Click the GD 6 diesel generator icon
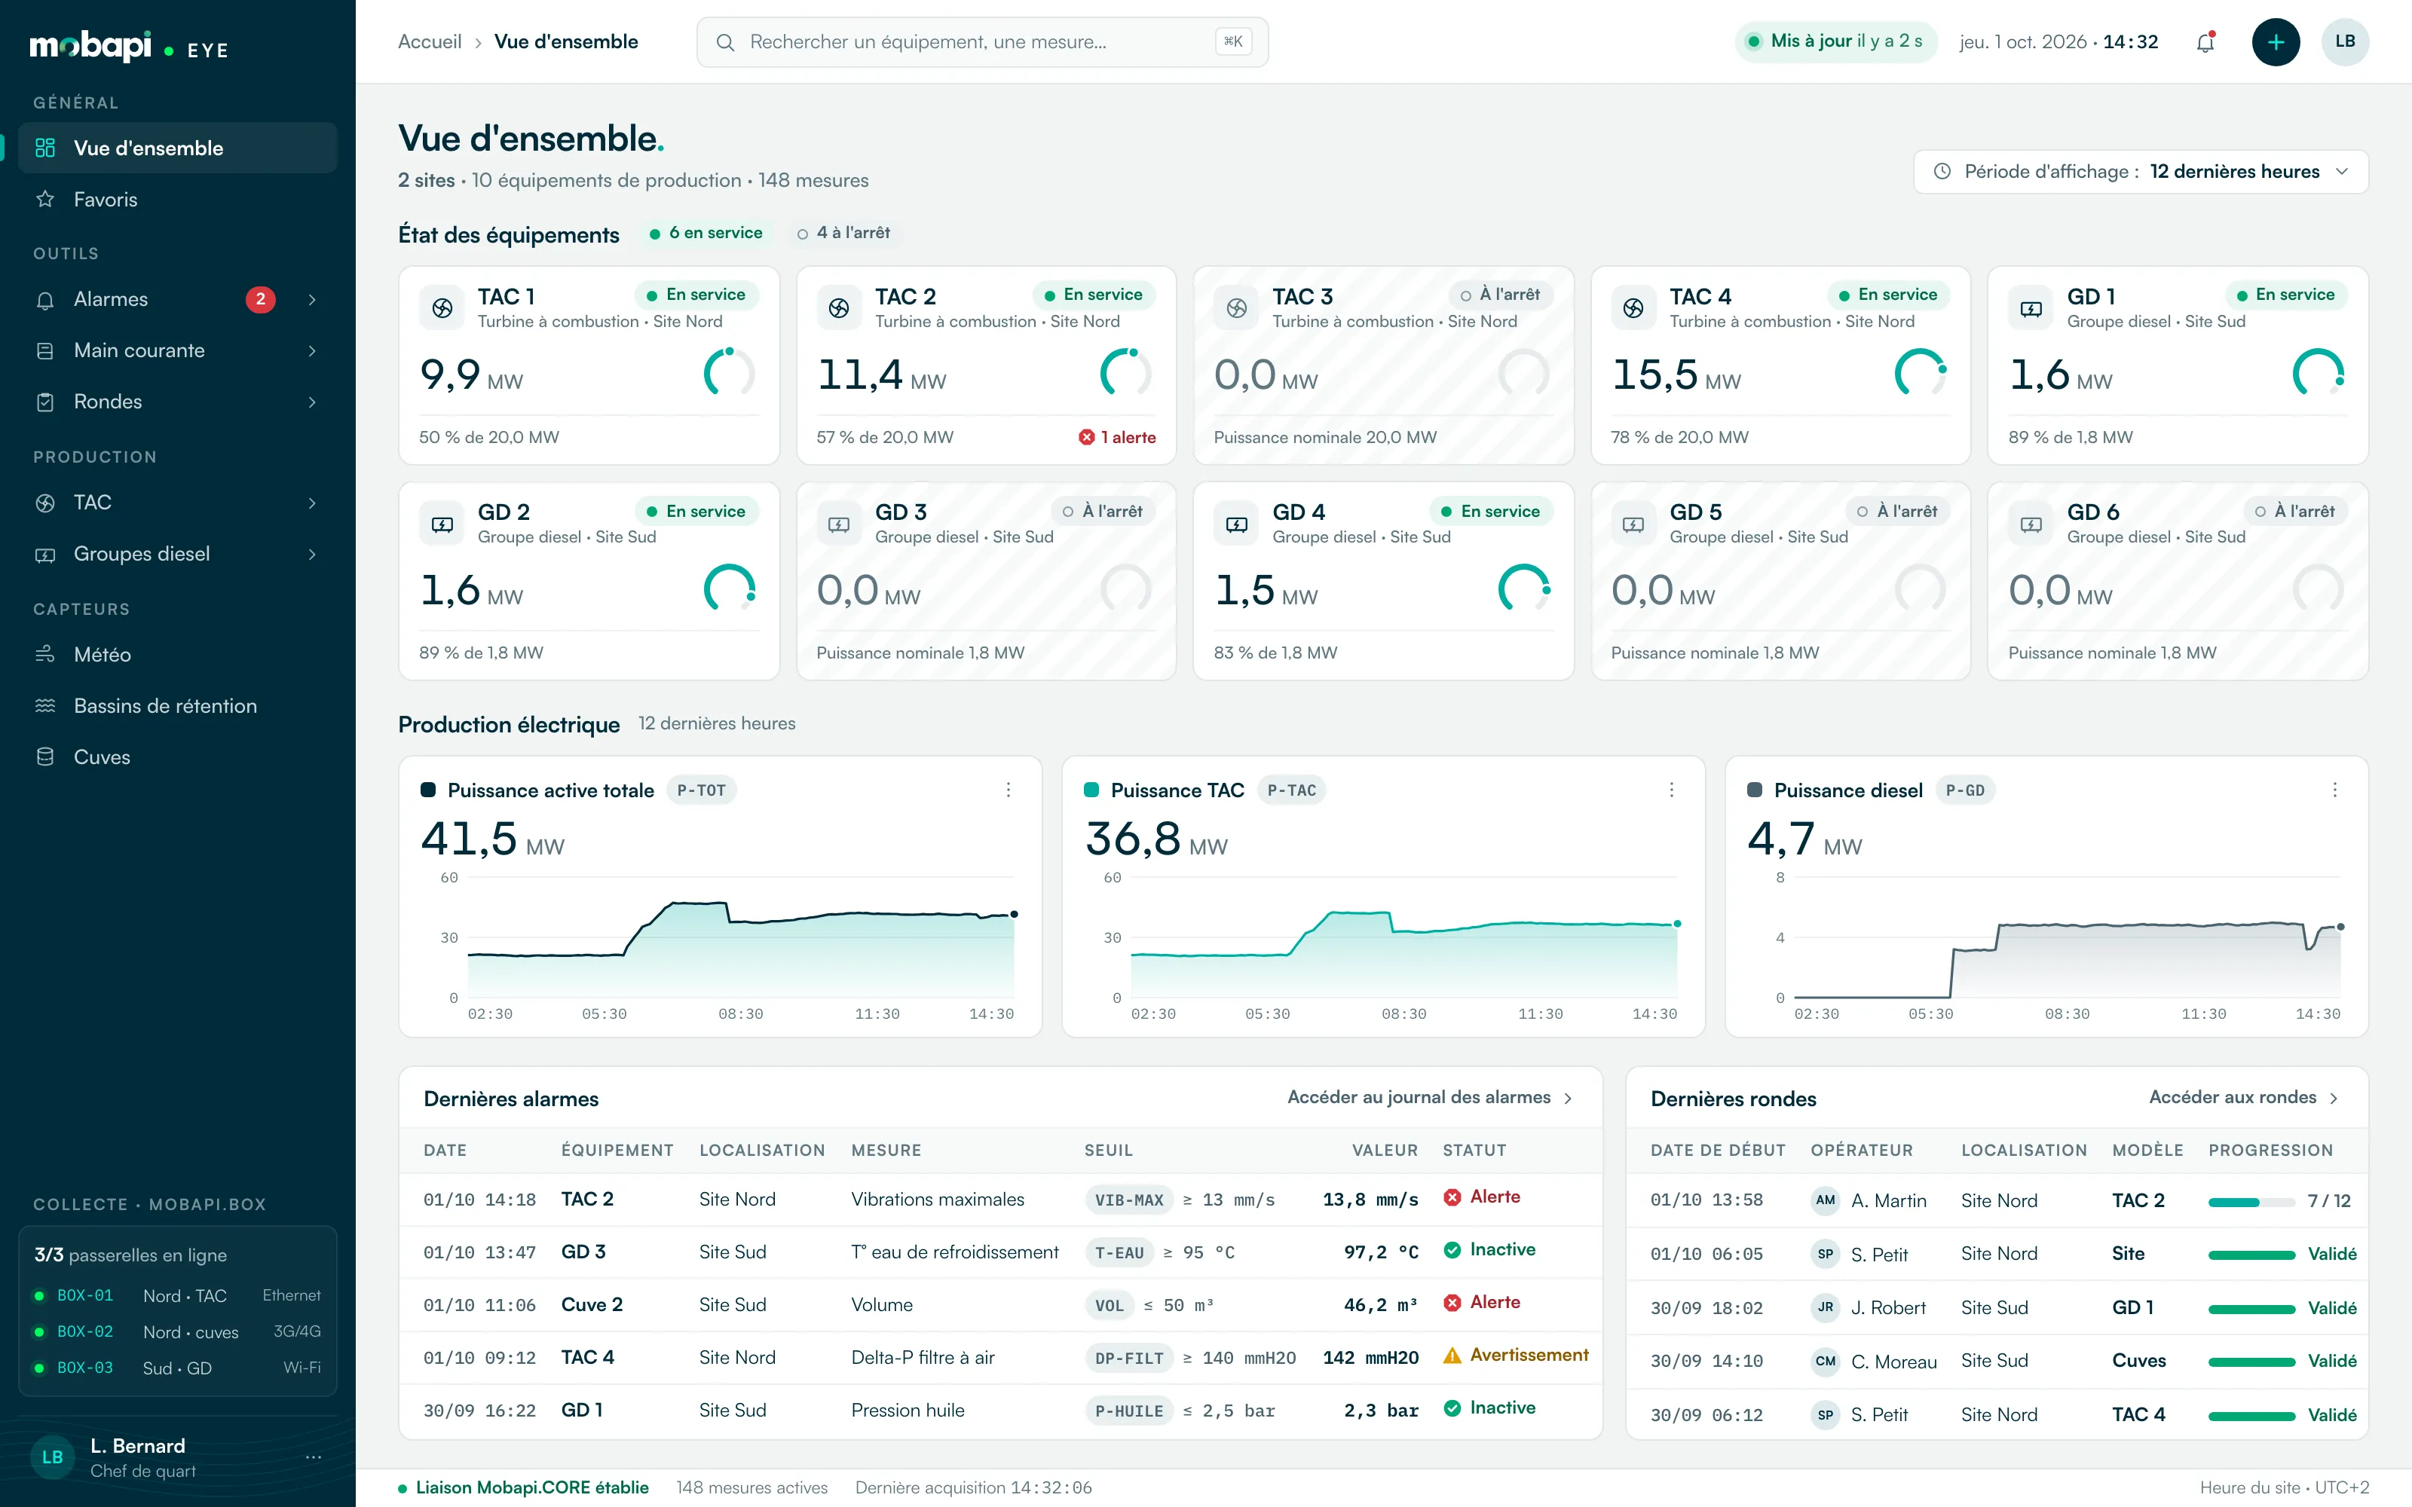2412x1507 pixels. point(2031,524)
